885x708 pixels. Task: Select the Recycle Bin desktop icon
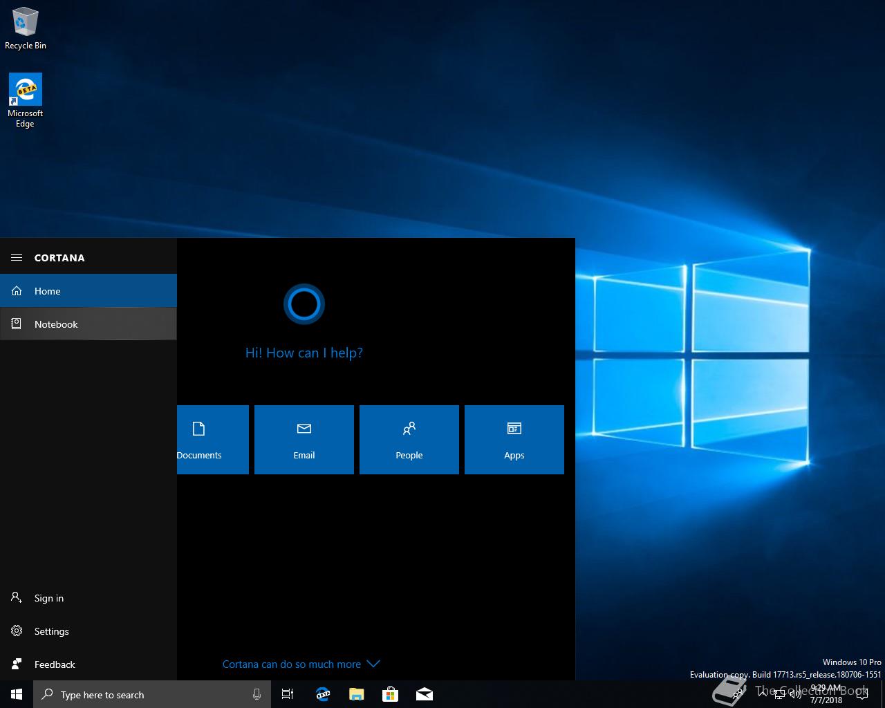(x=26, y=28)
